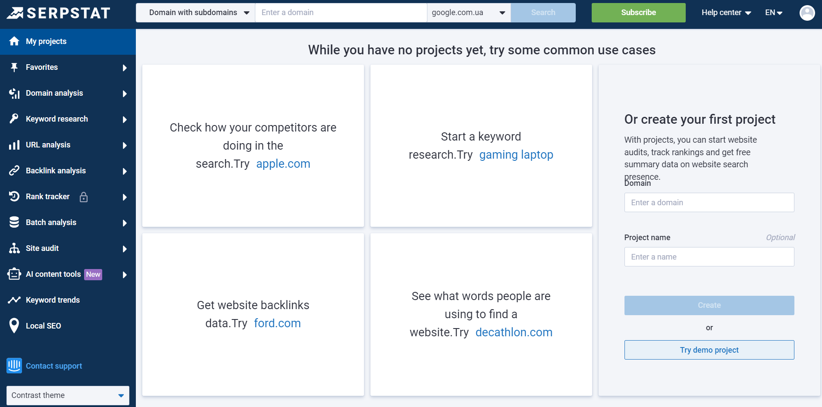Expand the AI content tools submenu arrow
Image resolution: width=822 pixels, height=407 pixels.
point(125,275)
